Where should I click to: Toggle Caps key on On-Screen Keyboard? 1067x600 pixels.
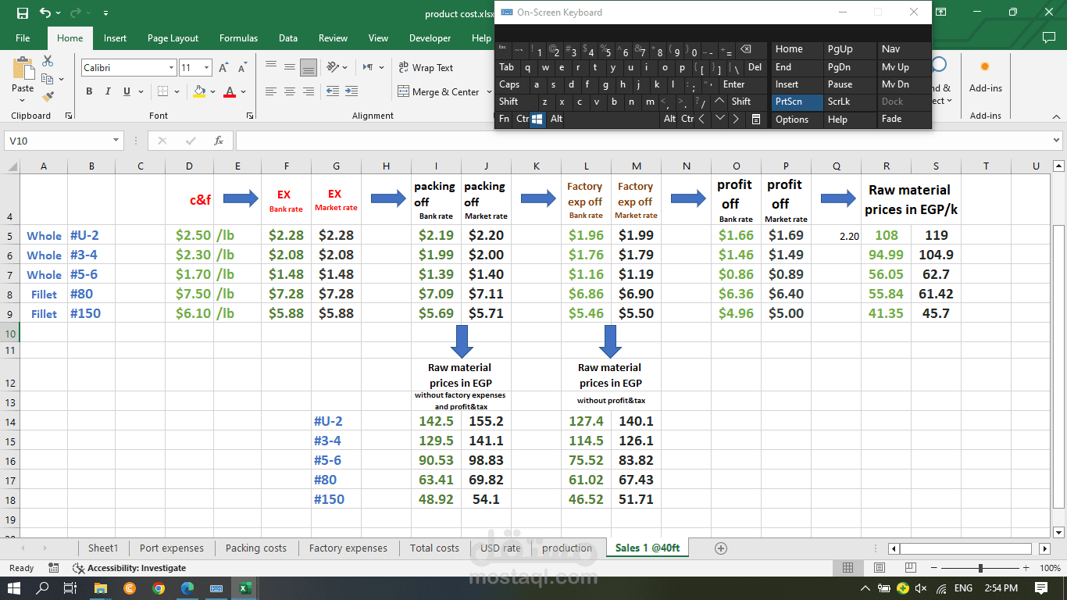click(512, 84)
